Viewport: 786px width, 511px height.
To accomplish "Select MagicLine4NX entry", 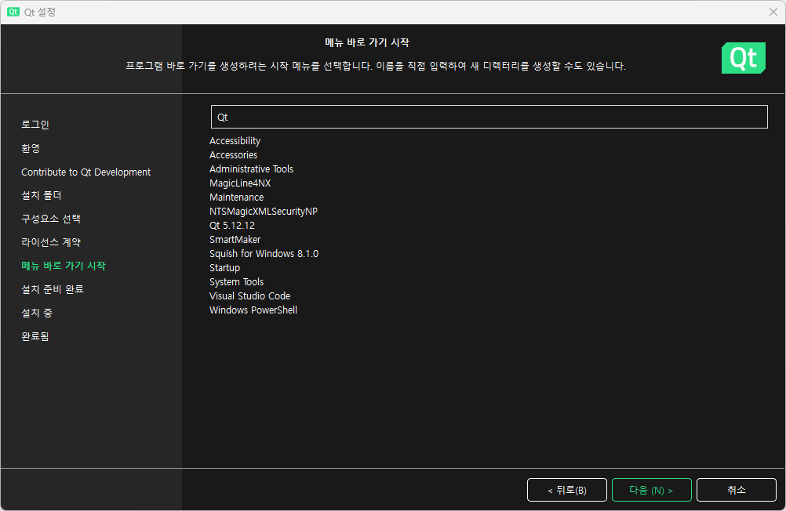I will [239, 183].
